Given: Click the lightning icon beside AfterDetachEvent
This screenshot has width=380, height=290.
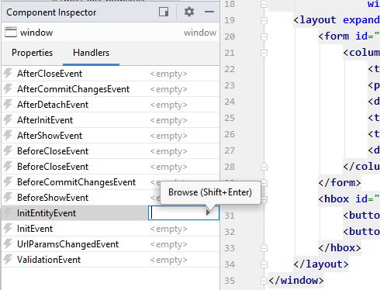Looking at the screenshot, I should click(x=8, y=105).
